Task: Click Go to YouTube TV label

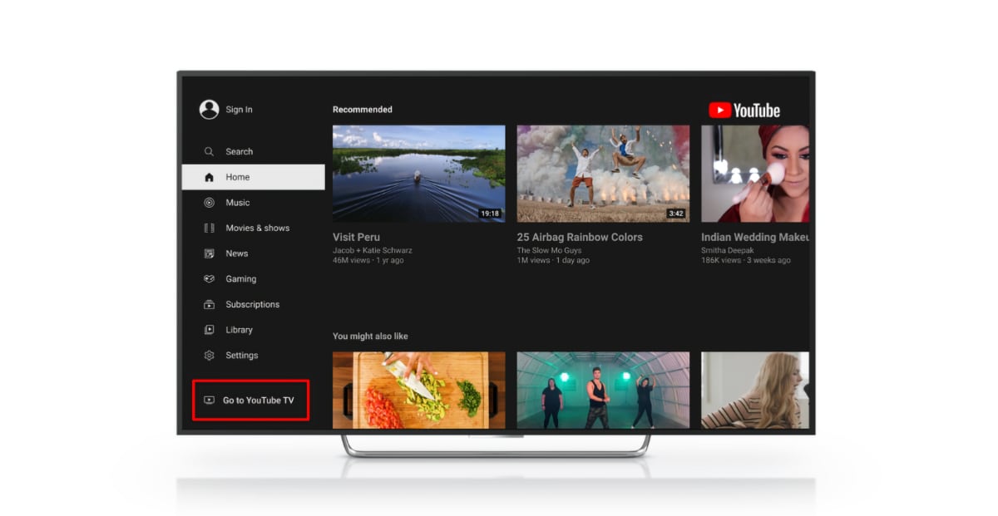Action: pyautogui.click(x=259, y=401)
